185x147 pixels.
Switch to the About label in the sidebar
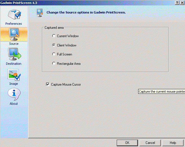pyautogui.click(x=14, y=104)
